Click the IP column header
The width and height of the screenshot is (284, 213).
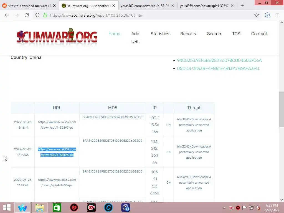pos(154,108)
